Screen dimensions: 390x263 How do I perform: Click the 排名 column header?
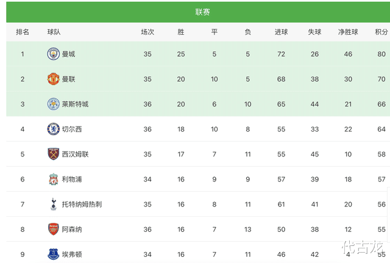23,32
